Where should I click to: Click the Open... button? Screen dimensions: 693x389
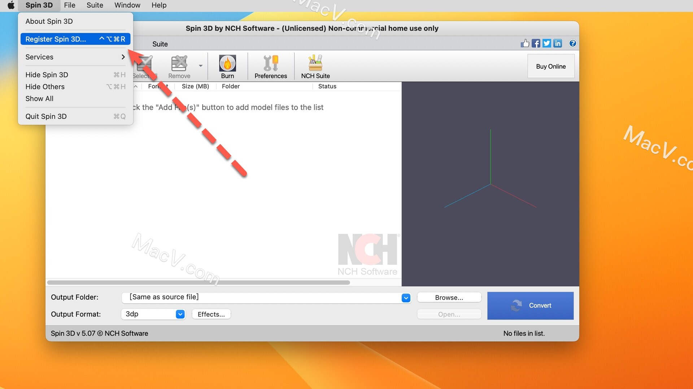[x=449, y=314]
